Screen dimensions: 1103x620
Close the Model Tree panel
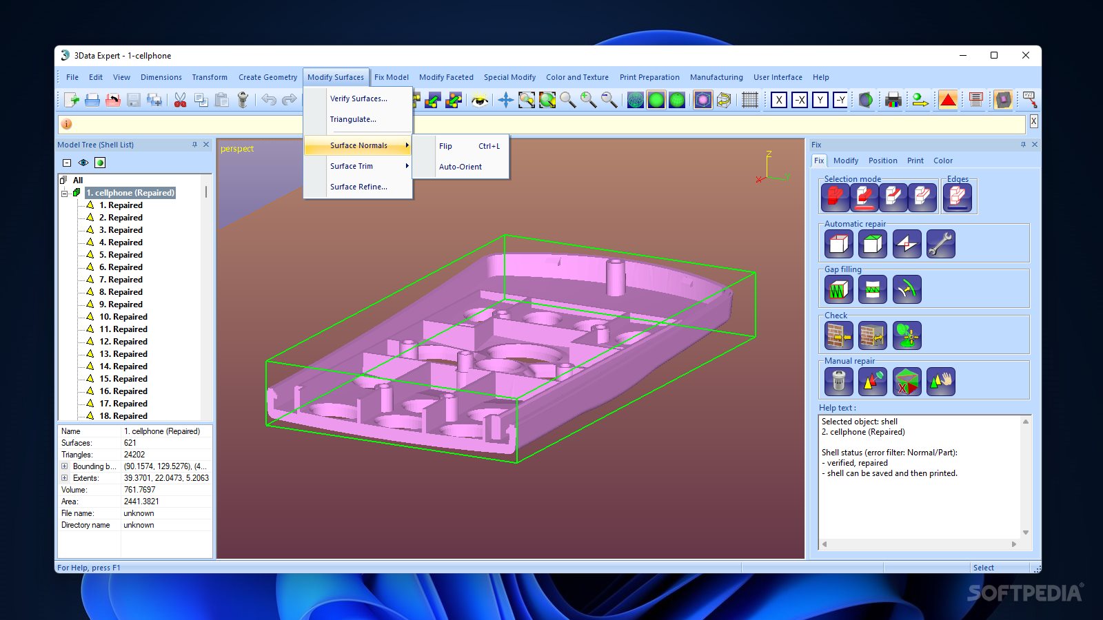pyautogui.click(x=206, y=145)
